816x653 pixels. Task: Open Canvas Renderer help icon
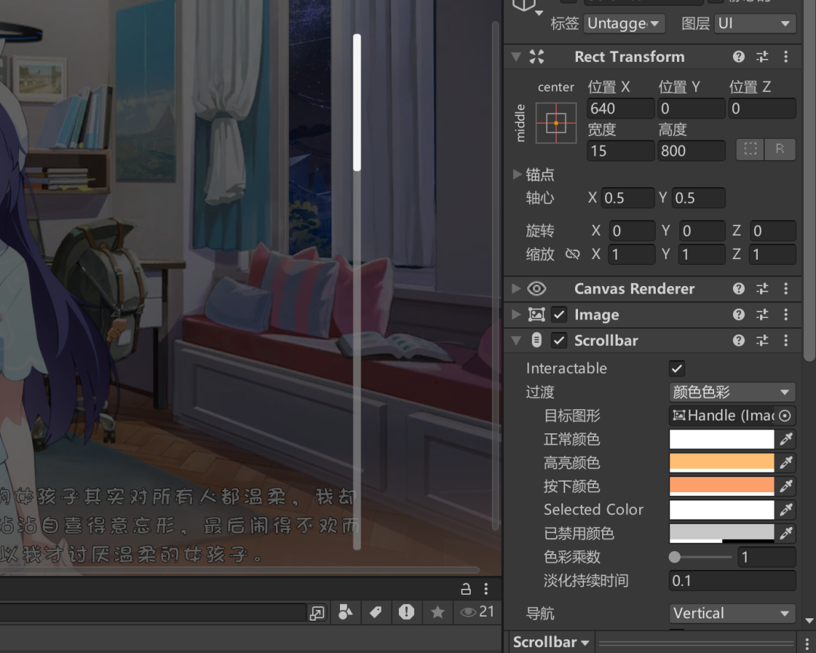[738, 288]
